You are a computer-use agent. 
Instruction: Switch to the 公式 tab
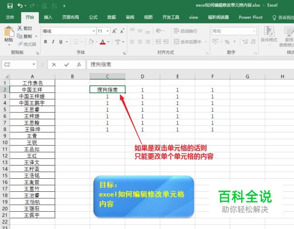(93, 17)
